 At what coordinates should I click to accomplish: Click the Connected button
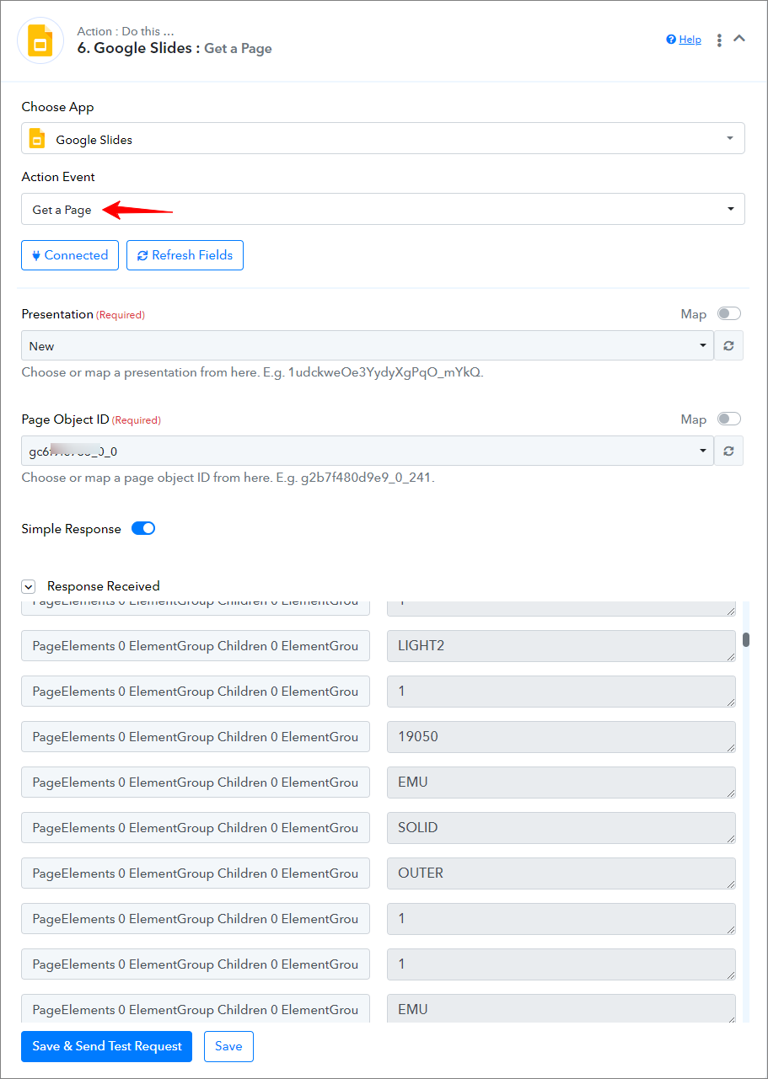[x=70, y=255]
